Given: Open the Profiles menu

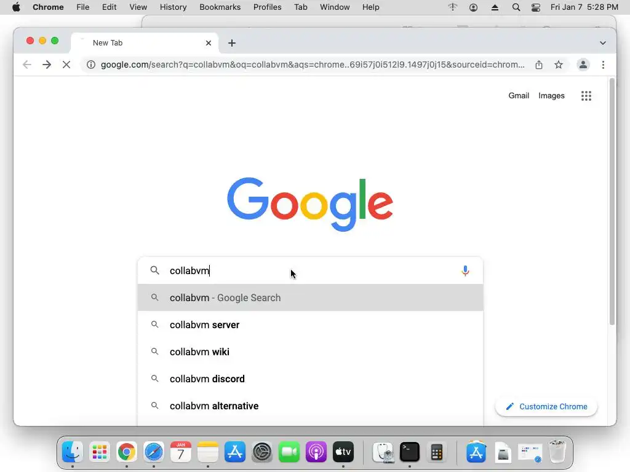Looking at the screenshot, I should [x=267, y=7].
